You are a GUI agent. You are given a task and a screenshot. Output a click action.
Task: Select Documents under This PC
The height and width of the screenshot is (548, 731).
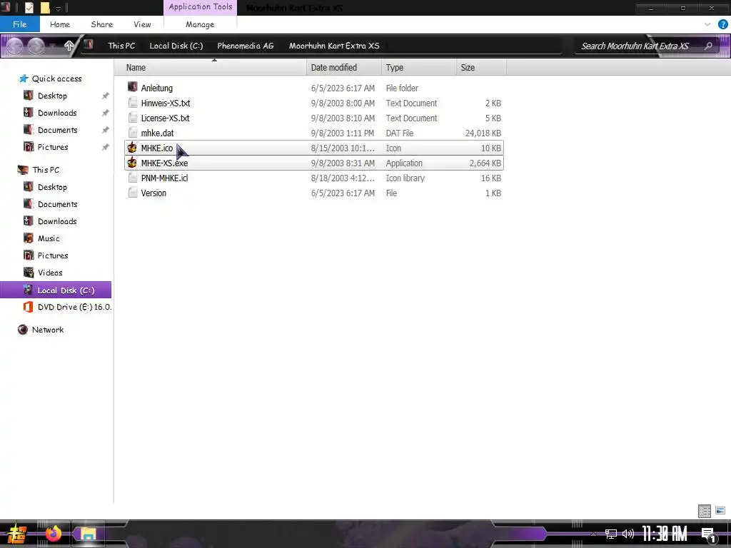coord(57,204)
